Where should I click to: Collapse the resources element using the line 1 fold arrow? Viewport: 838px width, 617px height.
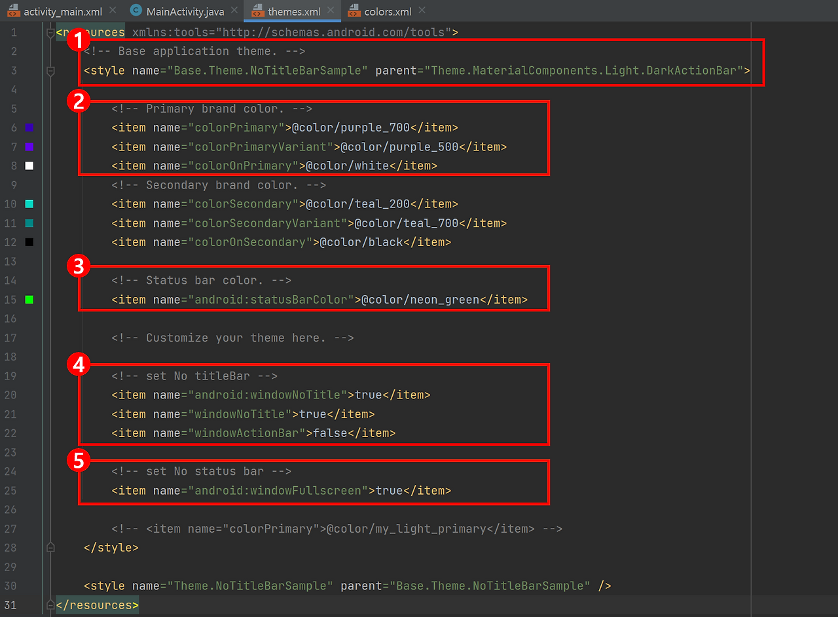pyautogui.click(x=50, y=31)
